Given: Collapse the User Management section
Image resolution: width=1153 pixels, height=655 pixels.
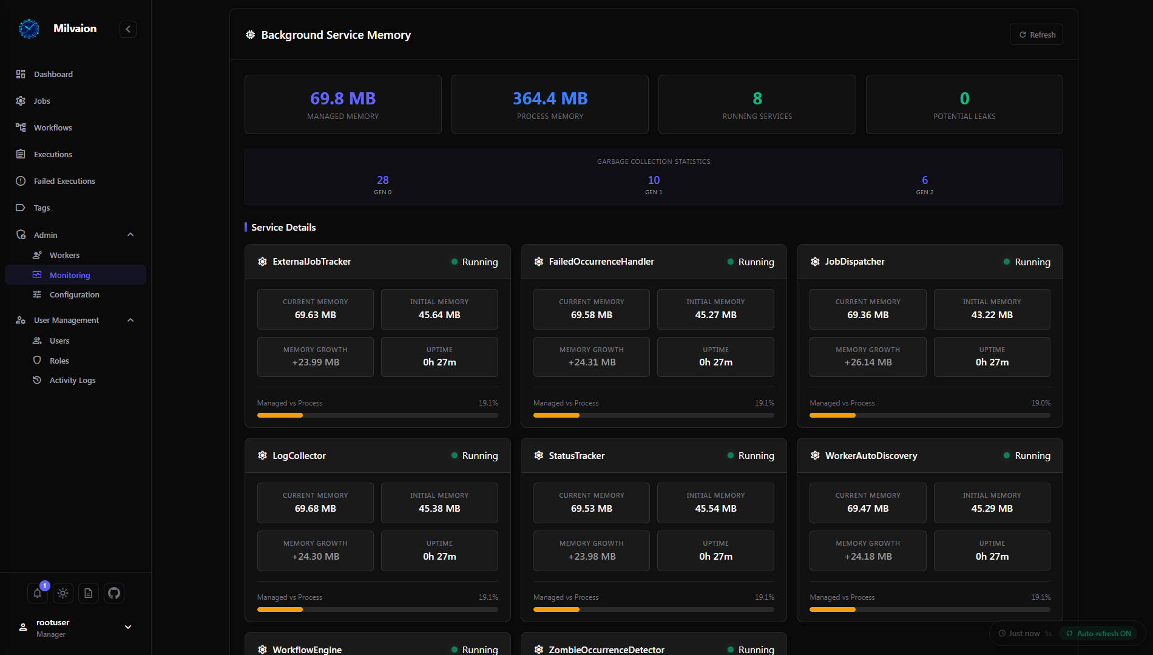Looking at the screenshot, I should click(x=130, y=320).
